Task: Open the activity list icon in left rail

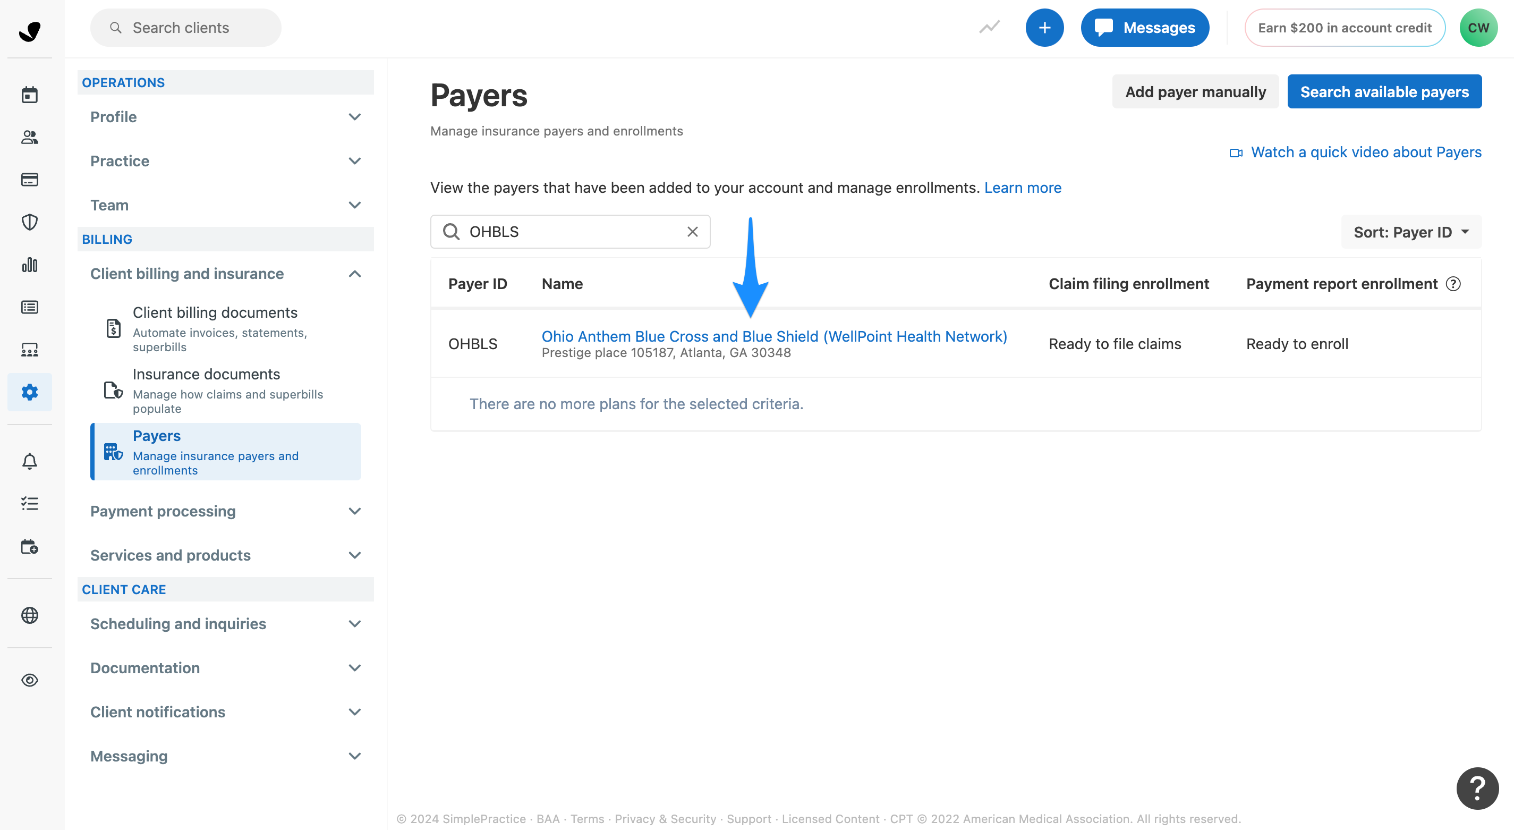Action: [x=29, y=307]
